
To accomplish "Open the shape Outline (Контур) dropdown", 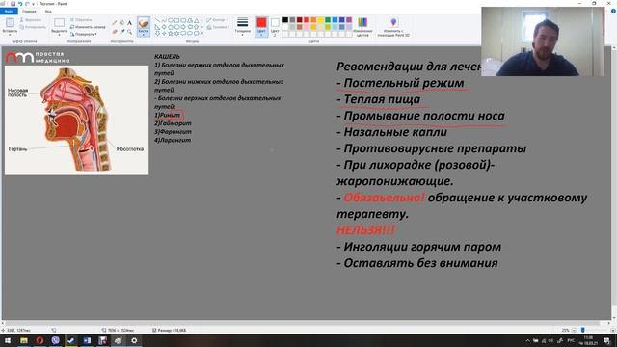I will click(216, 20).
